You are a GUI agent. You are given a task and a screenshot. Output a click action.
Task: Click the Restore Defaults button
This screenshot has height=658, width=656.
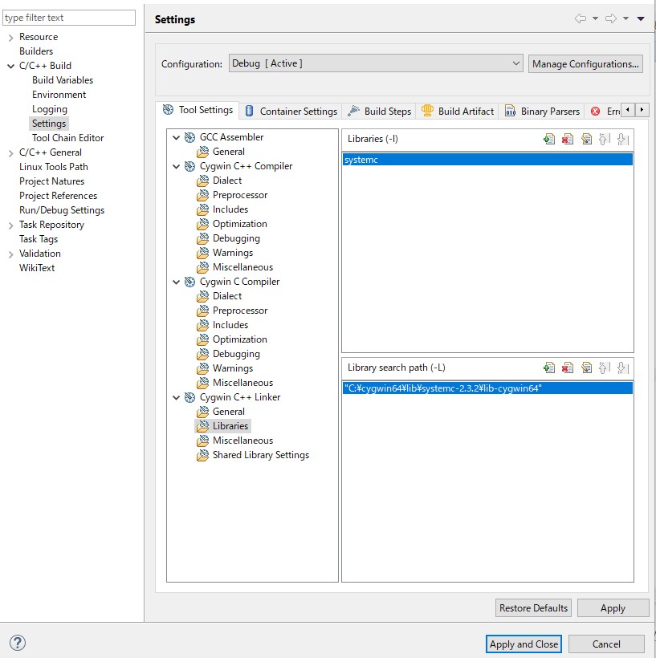click(x=533, y=607)
